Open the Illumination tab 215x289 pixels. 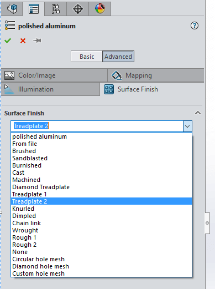click(50, 89)
